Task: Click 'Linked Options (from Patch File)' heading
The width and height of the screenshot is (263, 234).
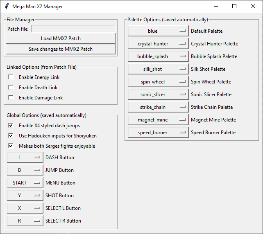Action: click(41, 67)
